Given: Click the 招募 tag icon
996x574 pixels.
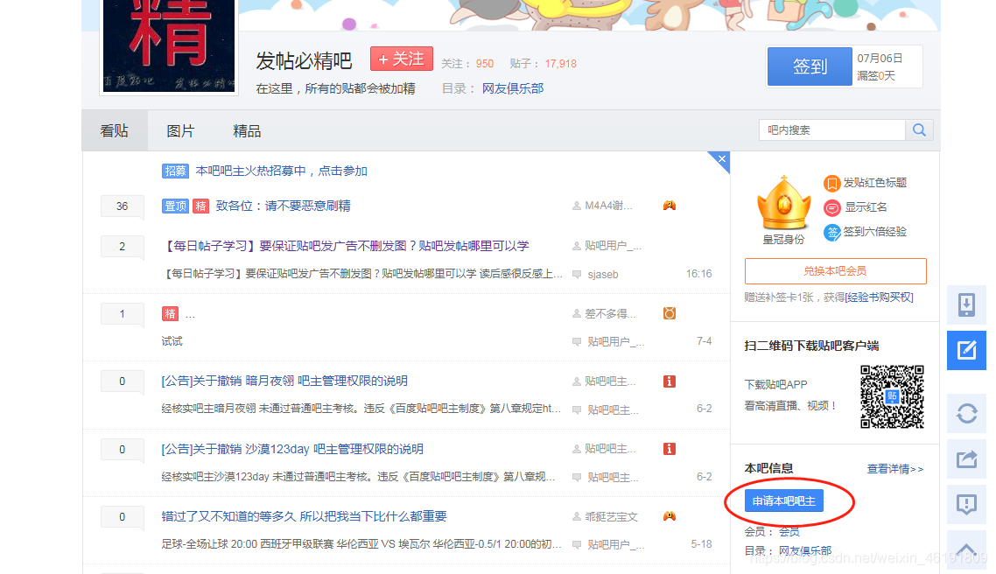Looking at the screenshot, I should [x=175, y=171].
